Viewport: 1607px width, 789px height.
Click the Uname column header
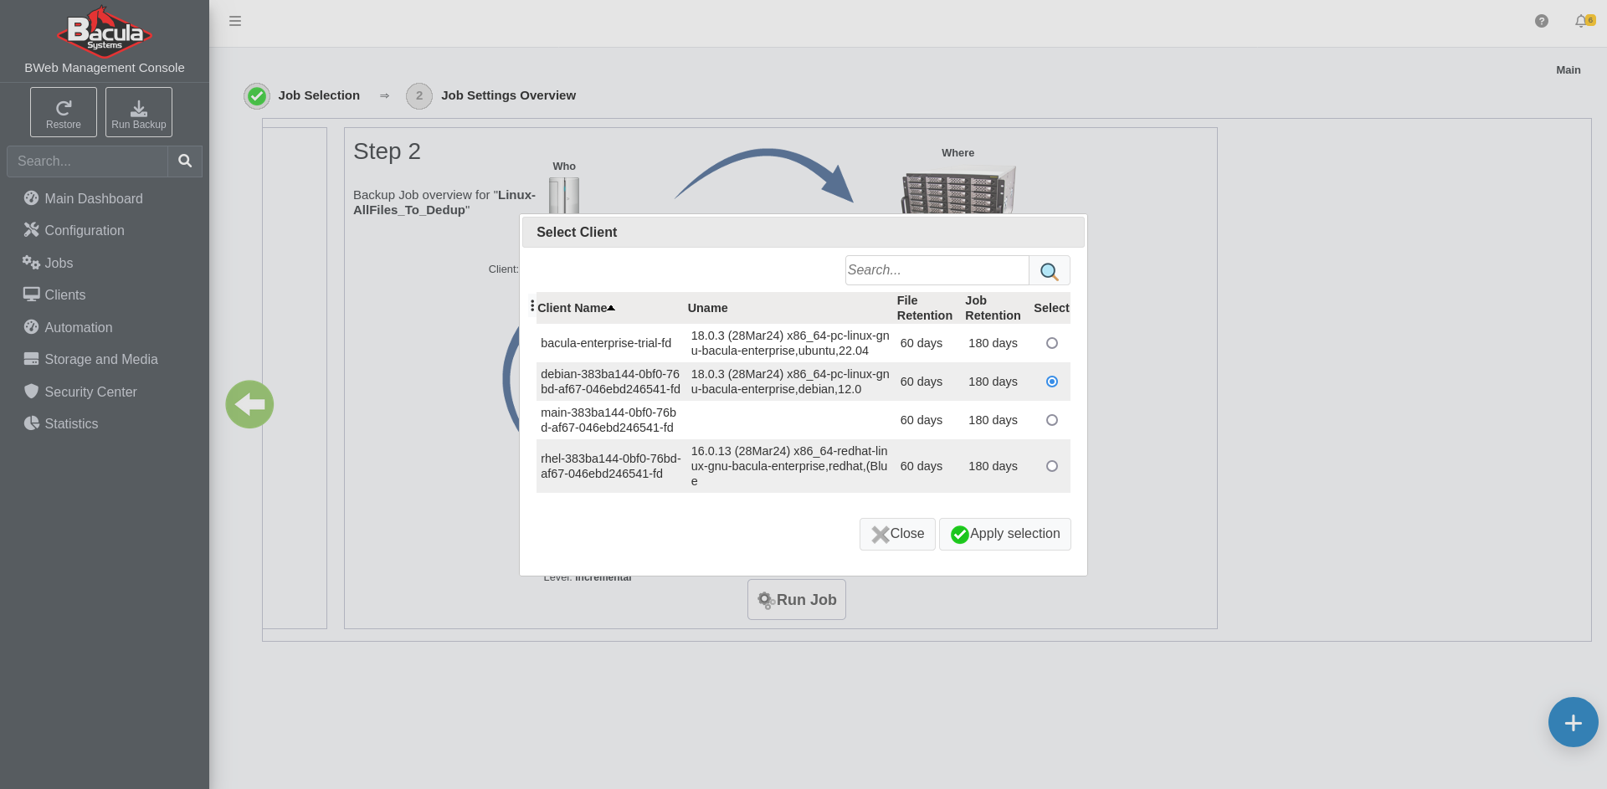point(708,308)
